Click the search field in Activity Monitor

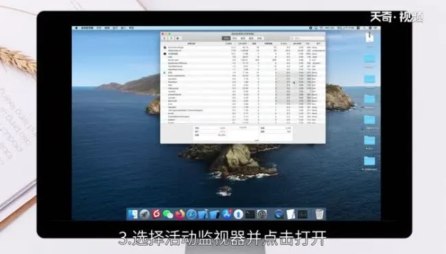(307, 38)
